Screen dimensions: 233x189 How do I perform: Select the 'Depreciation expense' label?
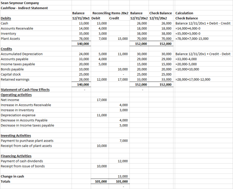(18, 115)
